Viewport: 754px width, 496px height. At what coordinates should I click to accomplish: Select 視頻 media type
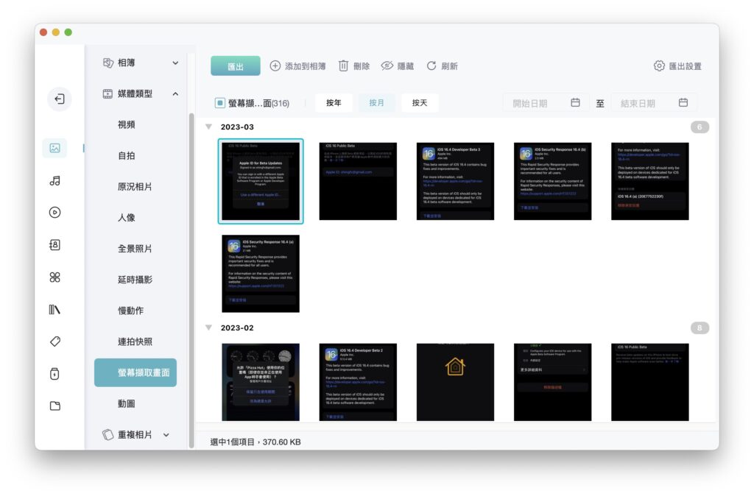click(x=127, y=125)
